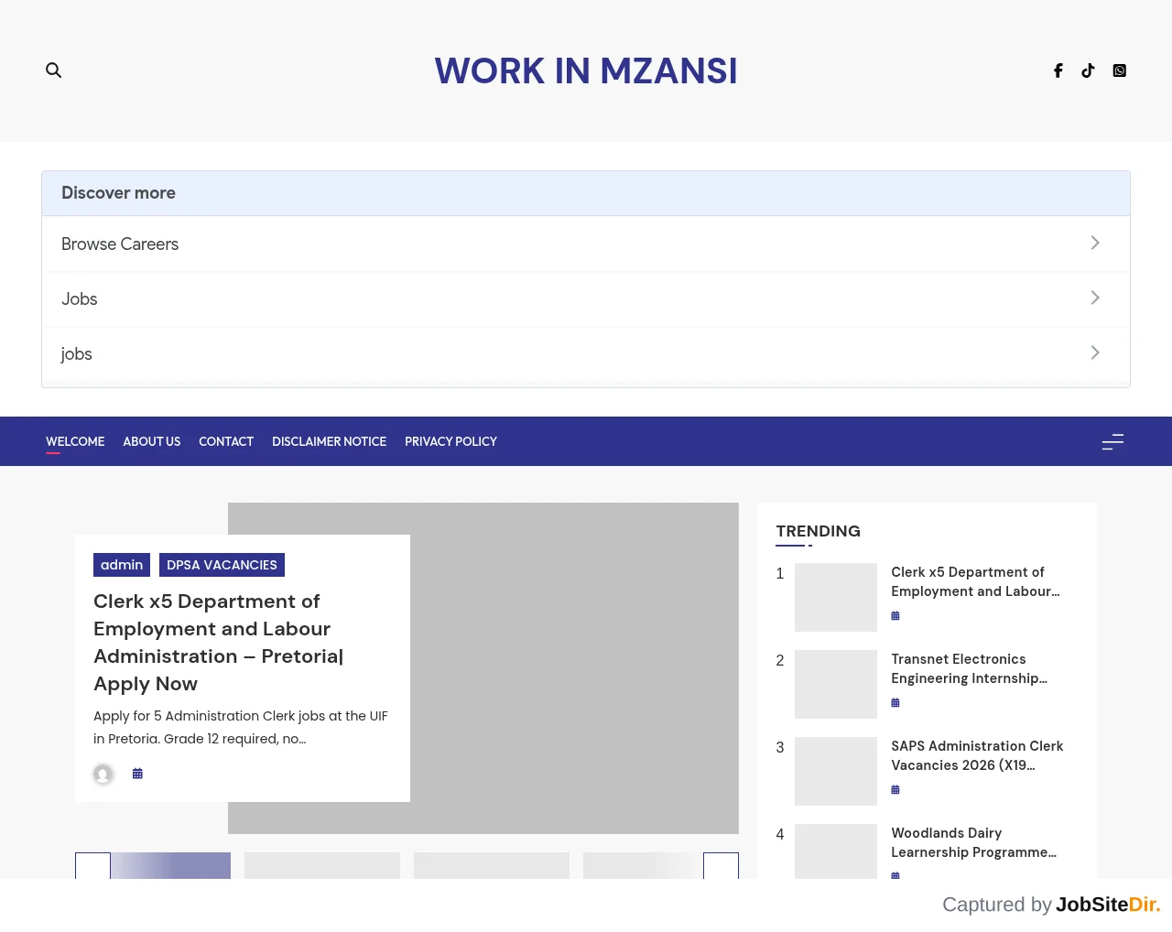
Task: Click thumbnail beside Transnet Electronics trending item
Action: (836, 684)
